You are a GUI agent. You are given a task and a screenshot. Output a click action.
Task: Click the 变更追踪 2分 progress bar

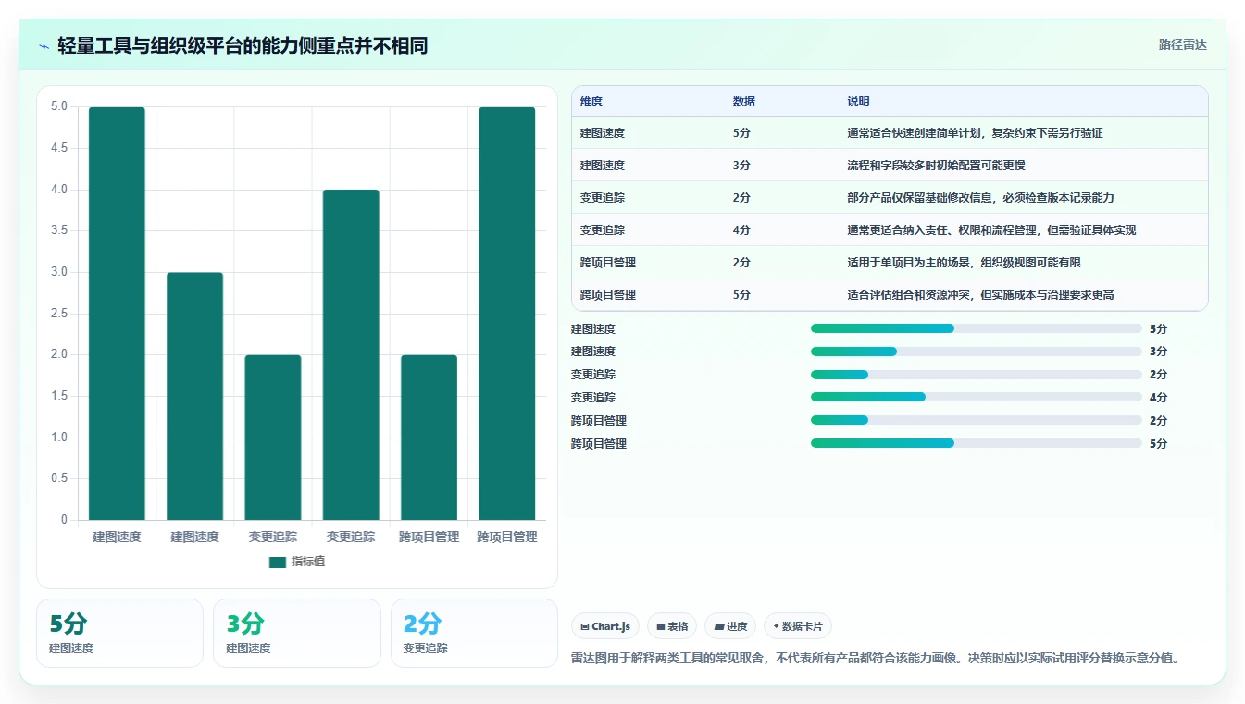tap(977, 375)
